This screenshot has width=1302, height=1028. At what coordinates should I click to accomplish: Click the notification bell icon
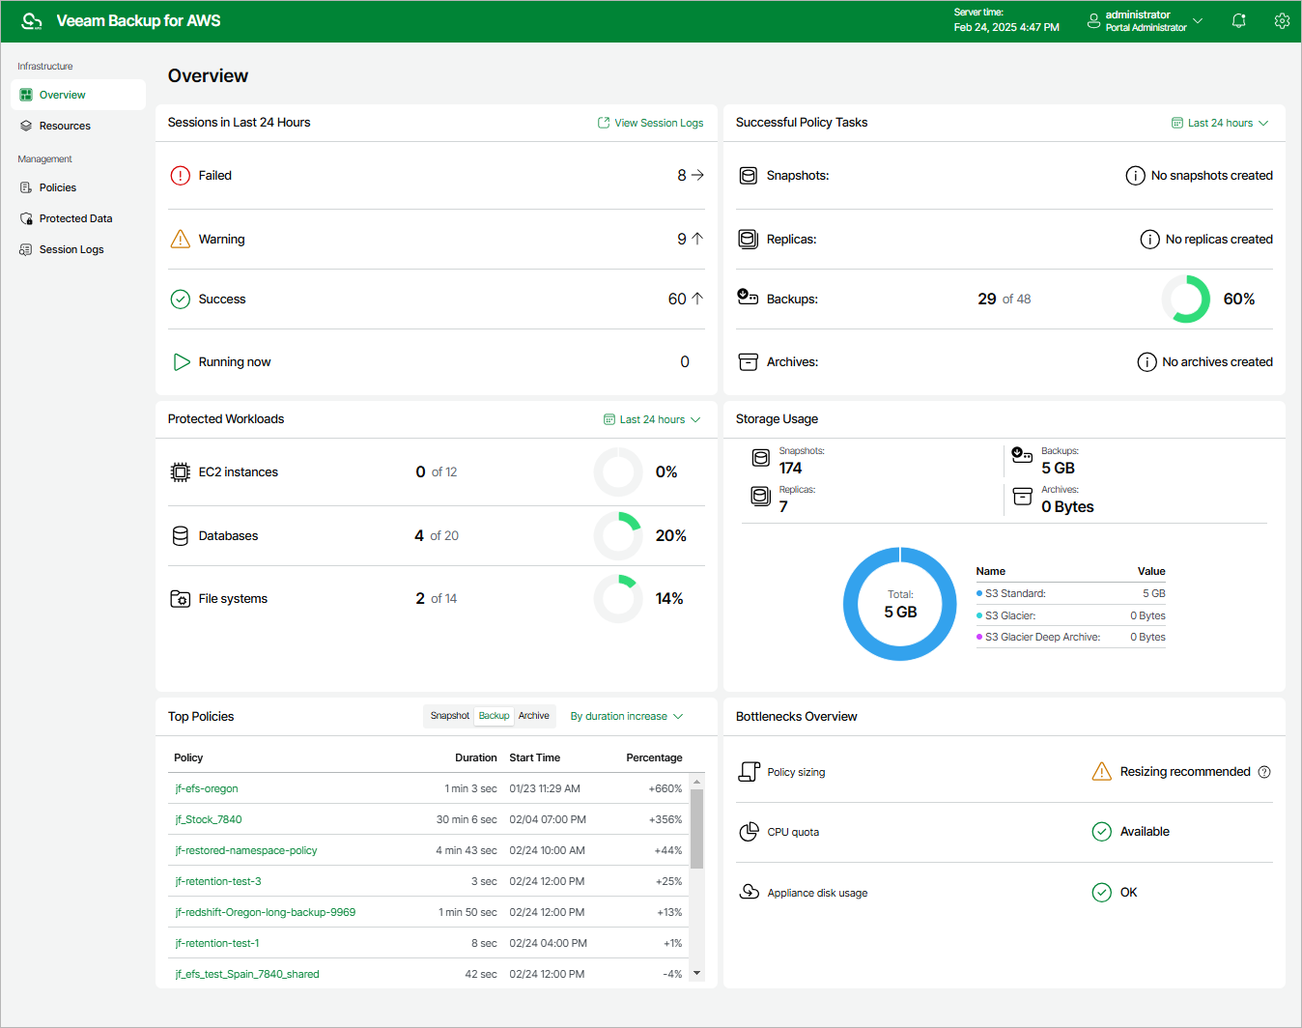coord(1238,20)
